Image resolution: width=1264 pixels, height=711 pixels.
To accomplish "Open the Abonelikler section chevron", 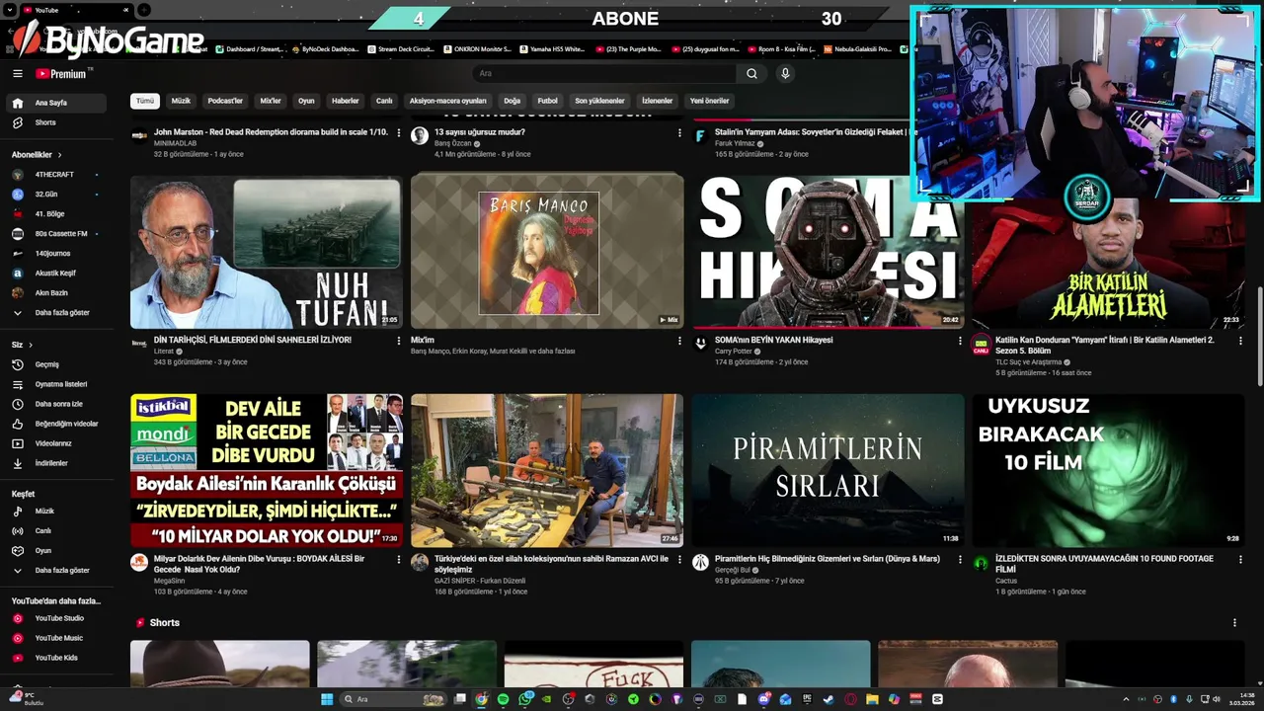I will pyautogui.click(x=59, y=155).
